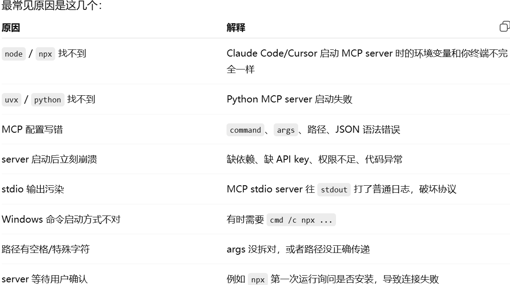This screenshot has width=510, height=285.
Task: Click '打了普通日志，破坏协议' text
Action: (x=405, y=189)
